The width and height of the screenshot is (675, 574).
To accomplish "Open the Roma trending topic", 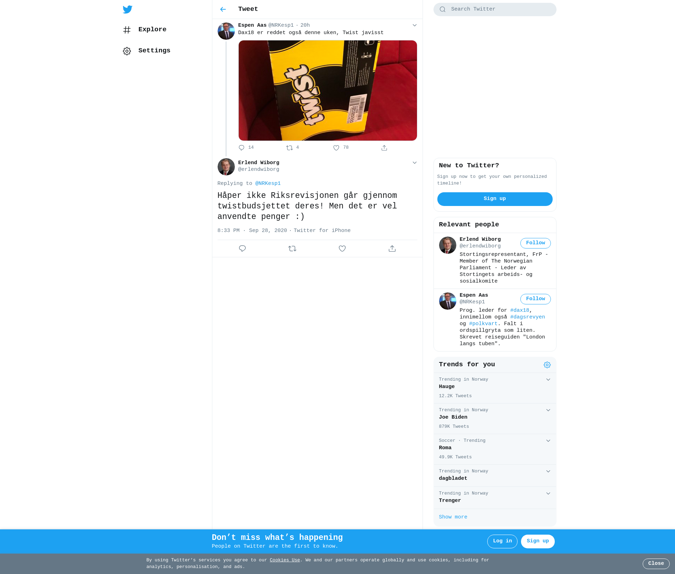I will (495, 449).
